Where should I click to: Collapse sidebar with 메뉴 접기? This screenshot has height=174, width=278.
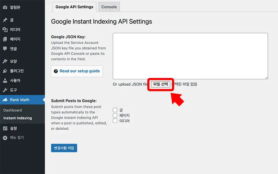pos(22,138)
